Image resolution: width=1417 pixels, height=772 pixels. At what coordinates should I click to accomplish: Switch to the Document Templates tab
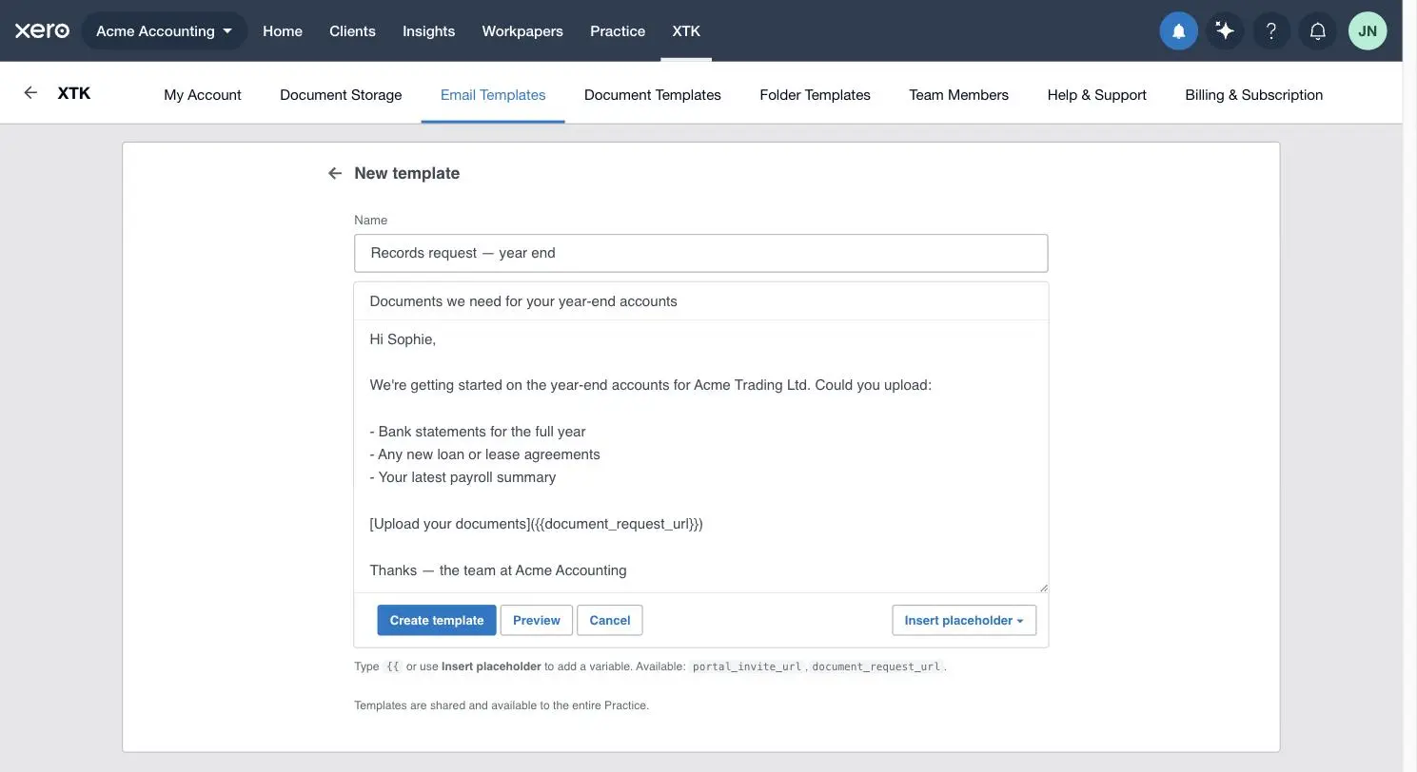click(653, 95)
